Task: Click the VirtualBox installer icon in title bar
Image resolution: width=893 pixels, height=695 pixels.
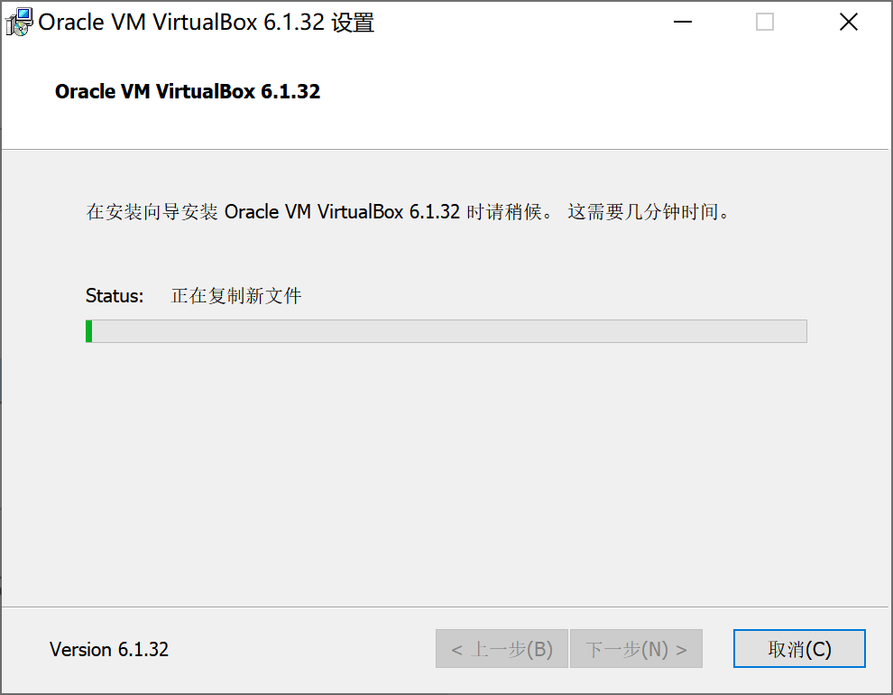Action: tap(19, 23)
